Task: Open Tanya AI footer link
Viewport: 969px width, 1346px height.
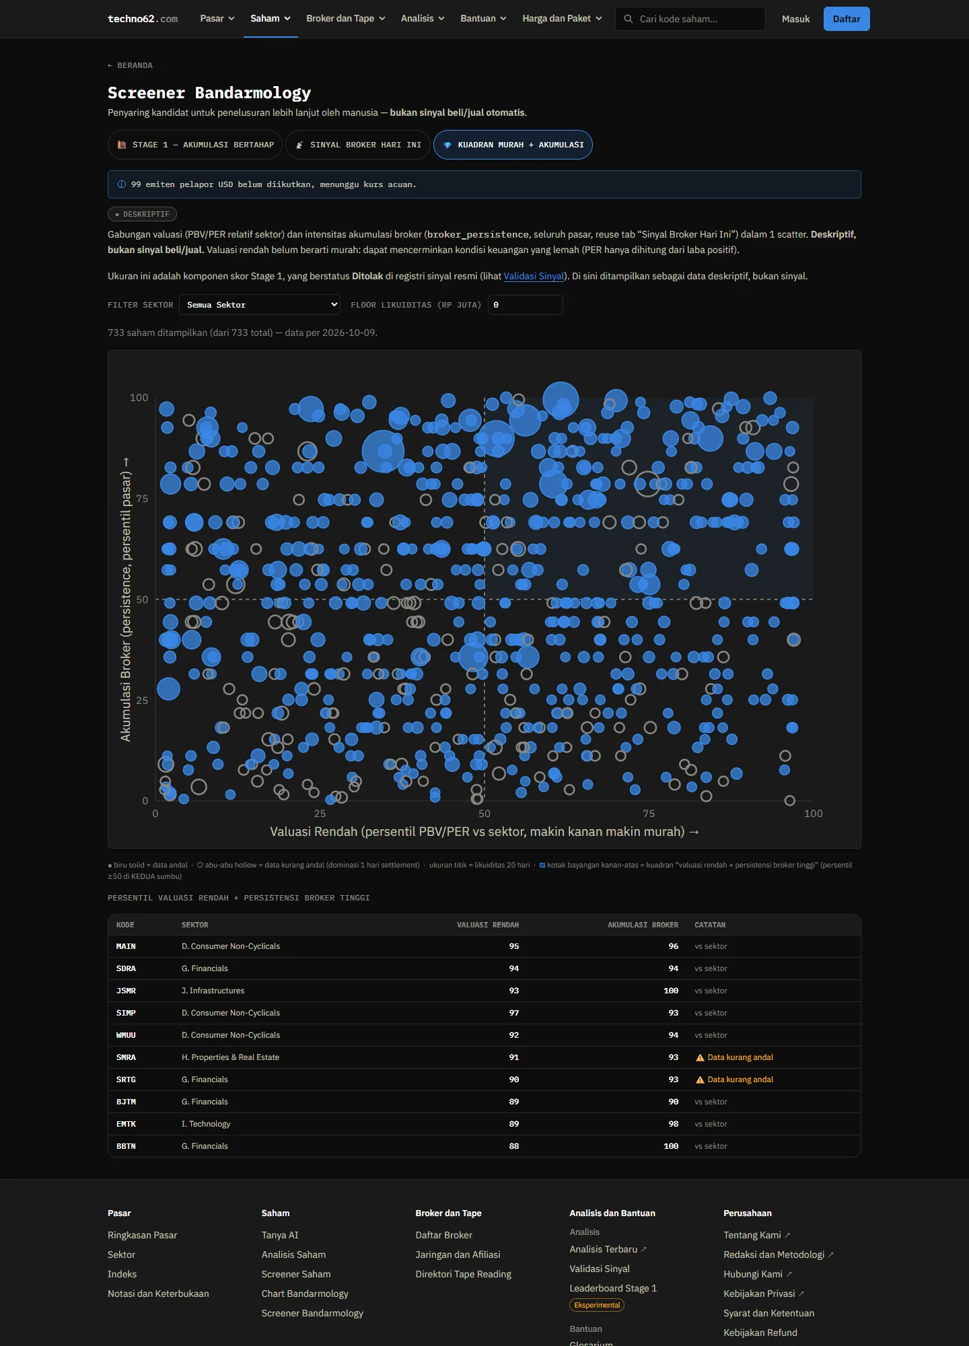Action: point(280,1235)
